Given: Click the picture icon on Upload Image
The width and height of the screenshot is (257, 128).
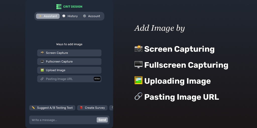Looking at the screenshot, I should click(x=42, y=70).
